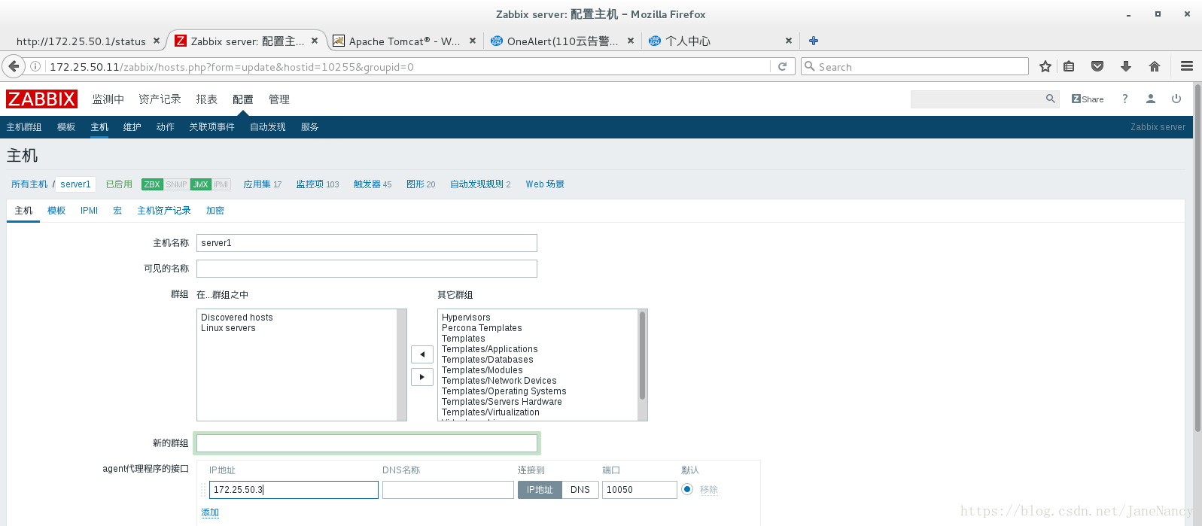Select Templates/Databases in other groups

coord(488,360)
